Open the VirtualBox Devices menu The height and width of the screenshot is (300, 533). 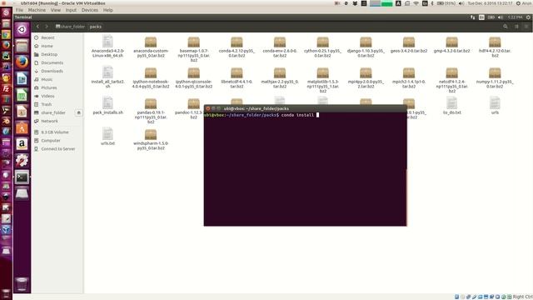(x=90, y=10)
